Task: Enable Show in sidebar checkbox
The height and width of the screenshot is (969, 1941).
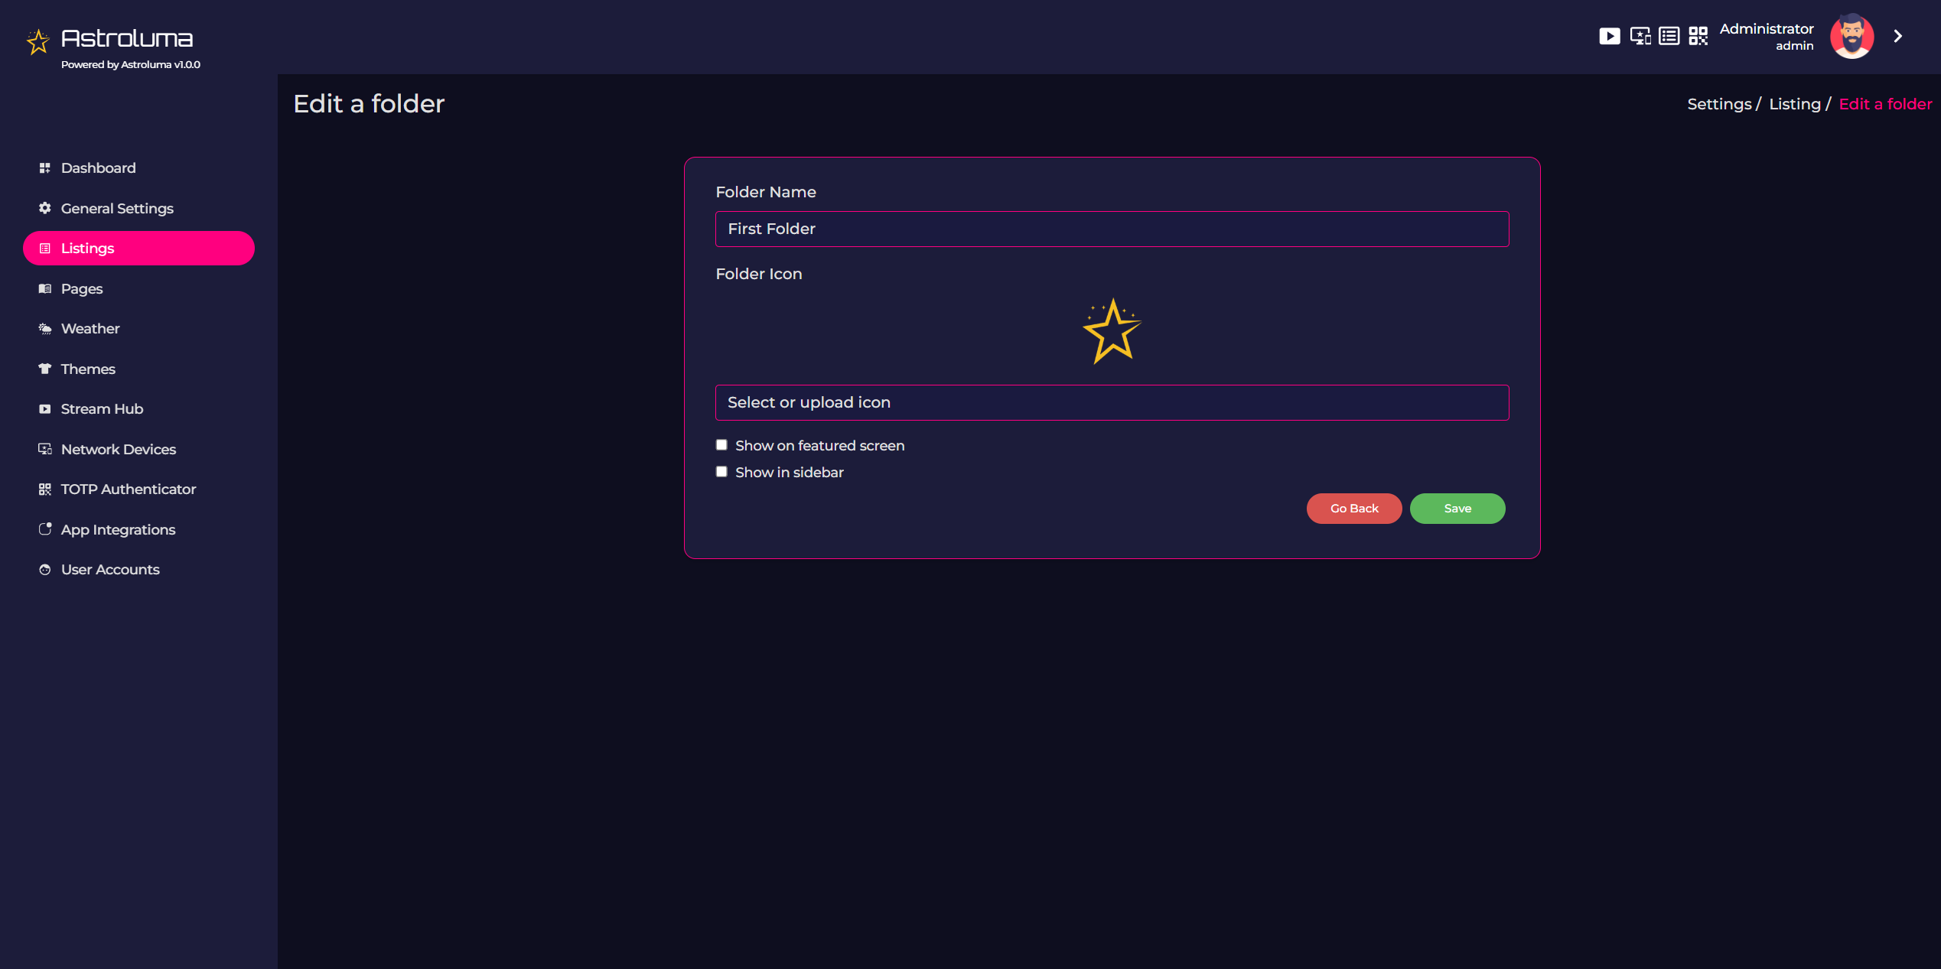Action: point(721,472)
